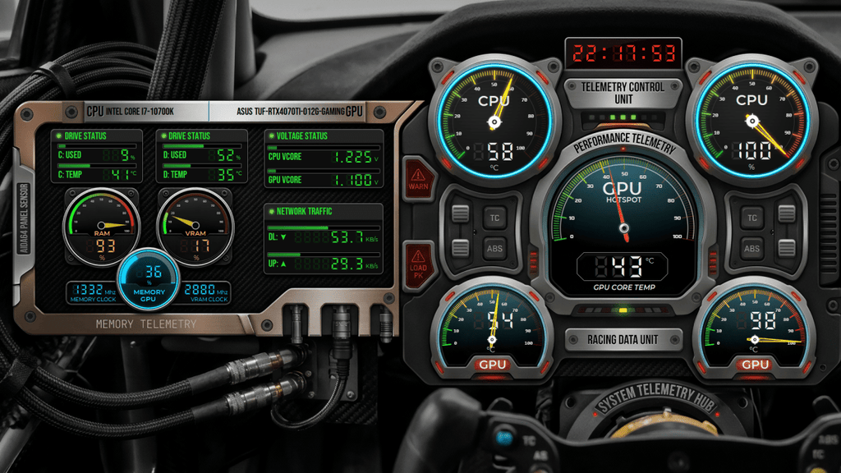Screen dimensions: 841x473
Task: Flip the rocker switch beside the right TC button
Action: [787, 214]
